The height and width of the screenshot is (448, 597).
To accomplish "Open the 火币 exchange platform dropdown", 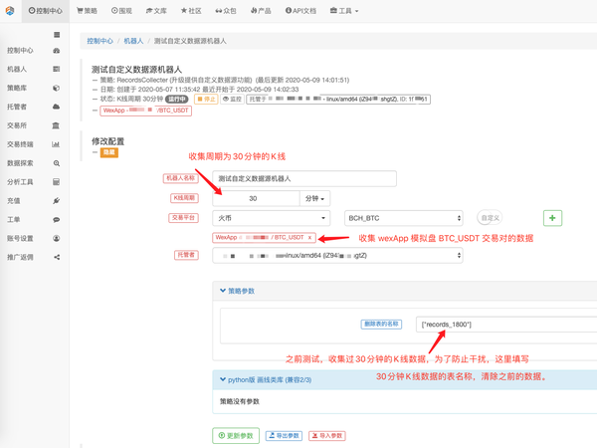I will point(271,218).
